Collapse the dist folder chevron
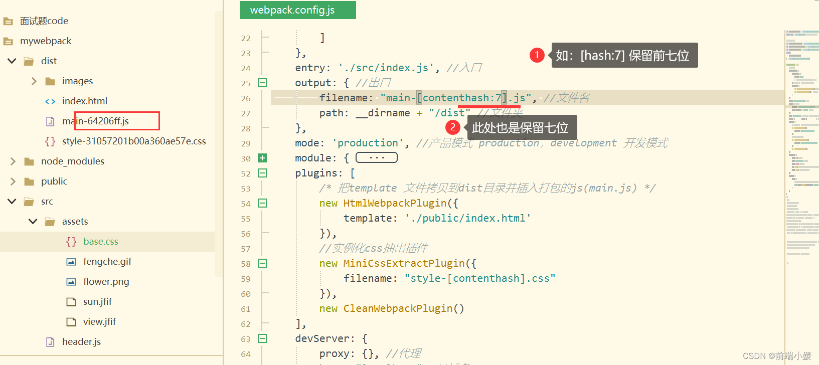This screenshot has width=819, height=365. coord(12,61)
